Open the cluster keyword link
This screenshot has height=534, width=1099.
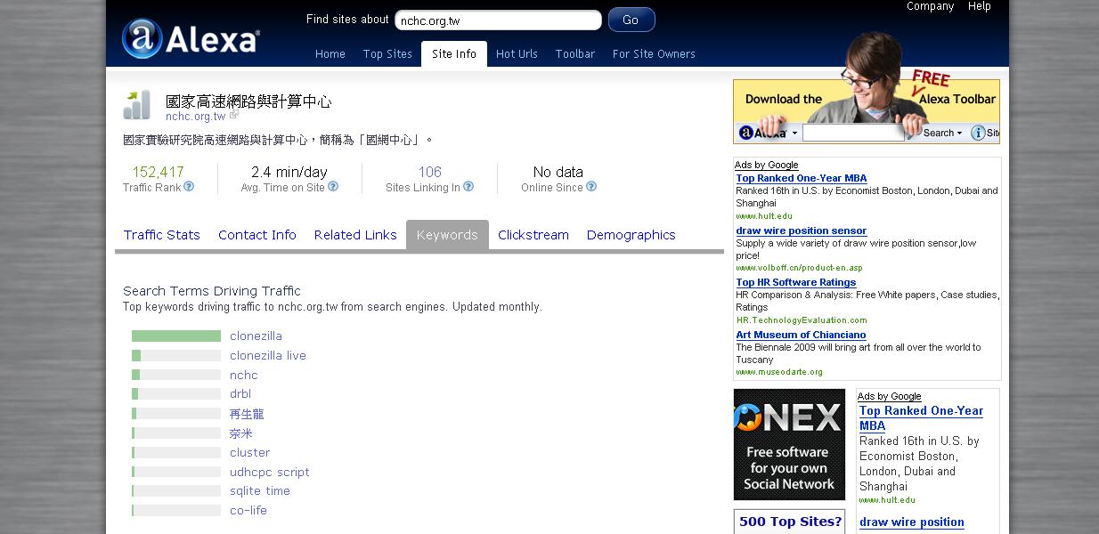click(x=249, y=453)
